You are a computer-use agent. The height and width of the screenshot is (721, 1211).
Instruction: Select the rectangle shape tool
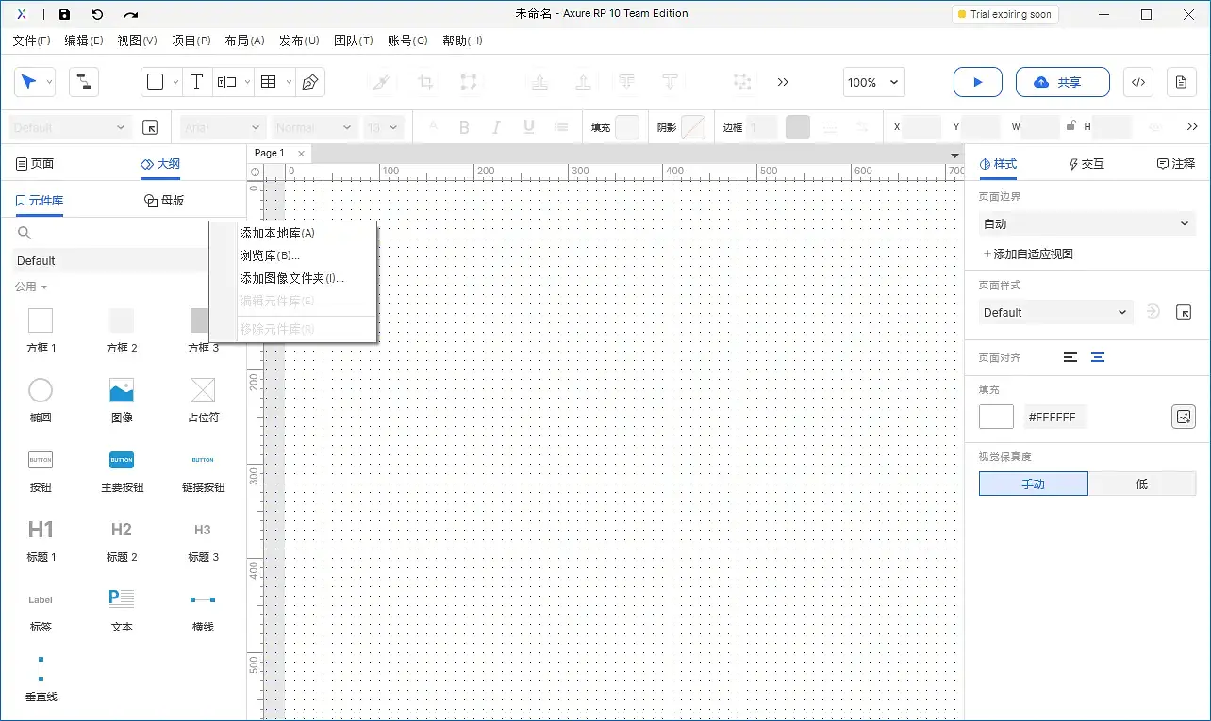pos(155,82)
